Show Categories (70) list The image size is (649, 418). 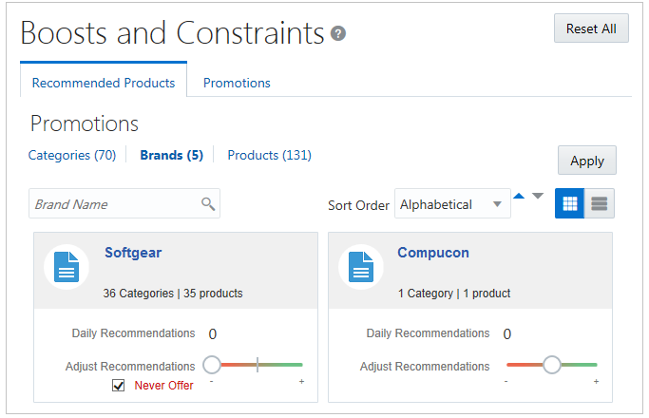coord(72,155)
